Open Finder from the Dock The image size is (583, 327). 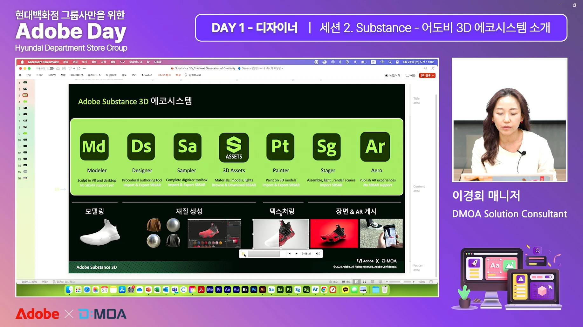[x=69, y=290]
